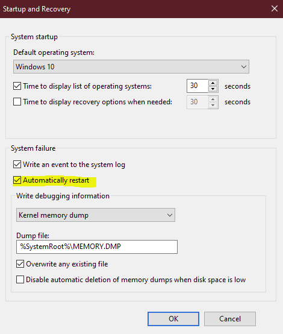Enable Disable automatic deletion of memory dumps
The width and height of the screenshot is (283, 334).
20,280
